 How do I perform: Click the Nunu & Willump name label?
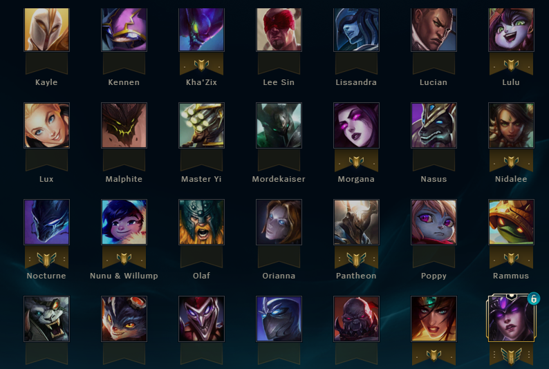coord(124,276)
